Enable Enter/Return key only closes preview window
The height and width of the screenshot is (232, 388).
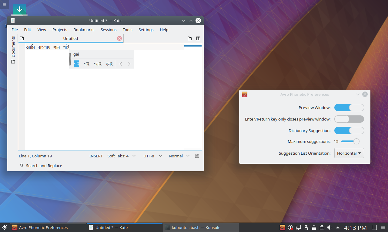pos(349,119)
